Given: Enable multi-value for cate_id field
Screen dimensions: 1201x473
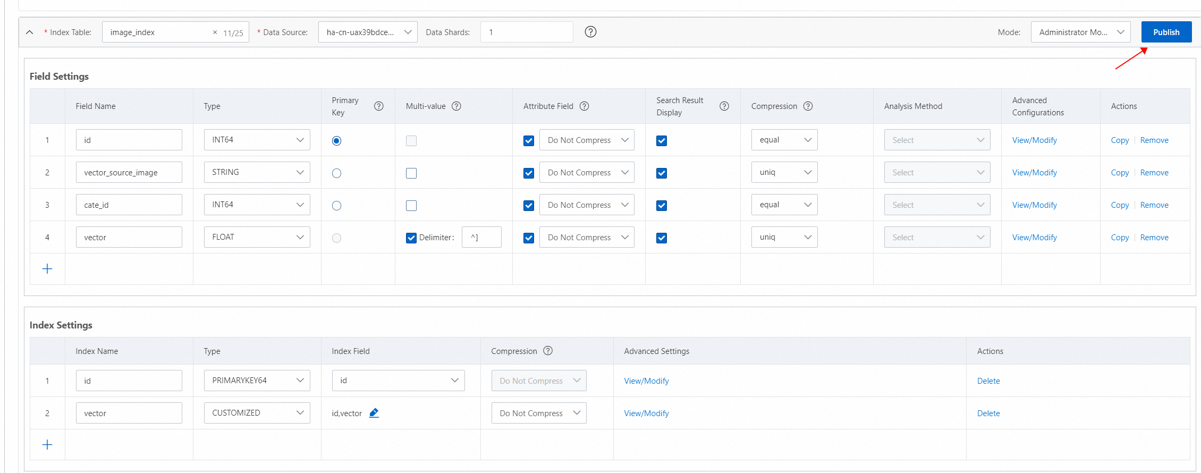Looking at the screenshot, I should 411,206.
